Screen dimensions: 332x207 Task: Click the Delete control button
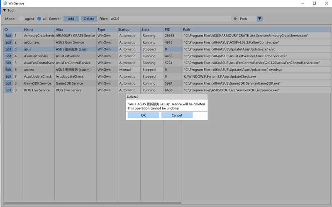[x=89, y=19]
